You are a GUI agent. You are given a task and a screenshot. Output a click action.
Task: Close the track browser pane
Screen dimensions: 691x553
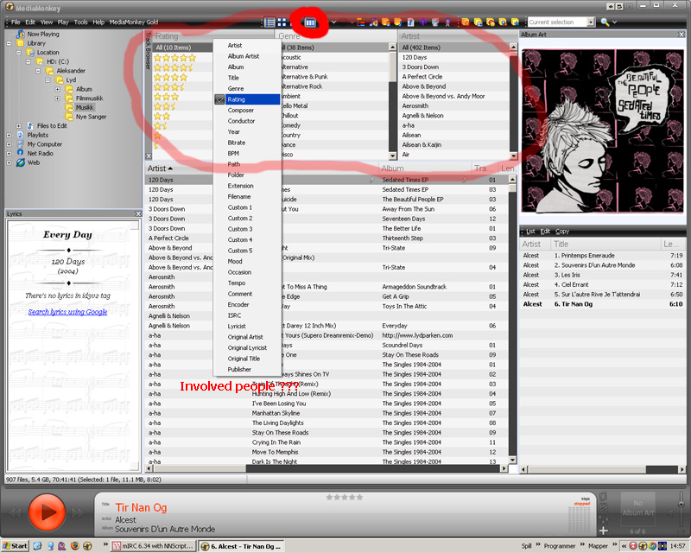tap(149, 156)
